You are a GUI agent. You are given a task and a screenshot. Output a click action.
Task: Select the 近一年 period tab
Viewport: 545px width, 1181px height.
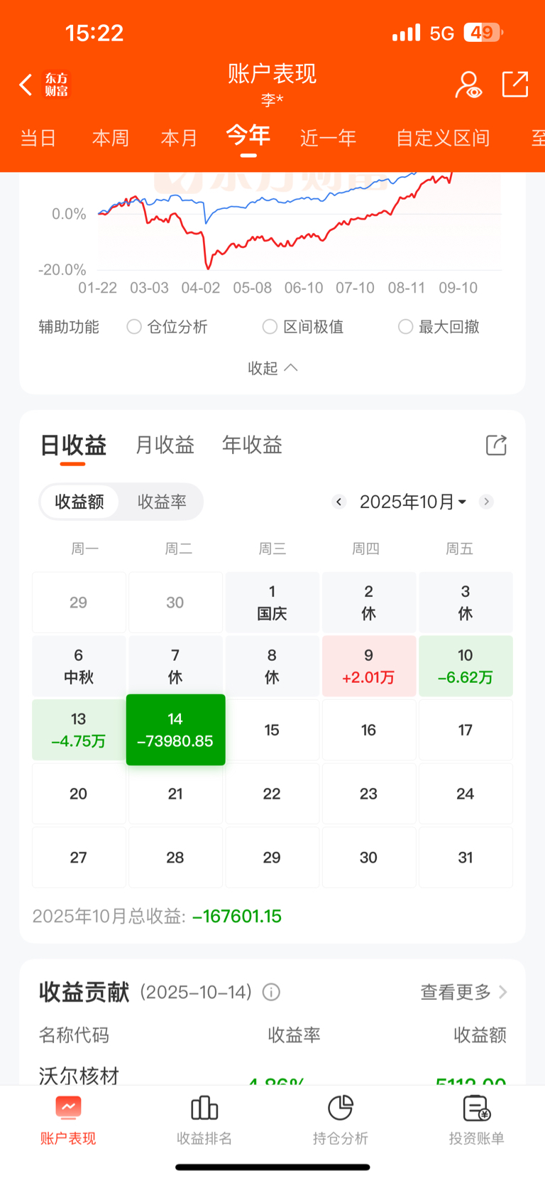[x=328, y=138]
